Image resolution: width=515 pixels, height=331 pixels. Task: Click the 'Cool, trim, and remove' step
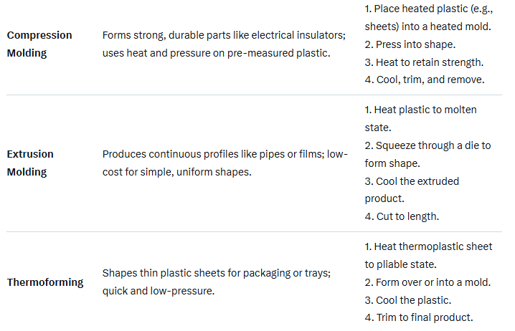coord(424,80)
